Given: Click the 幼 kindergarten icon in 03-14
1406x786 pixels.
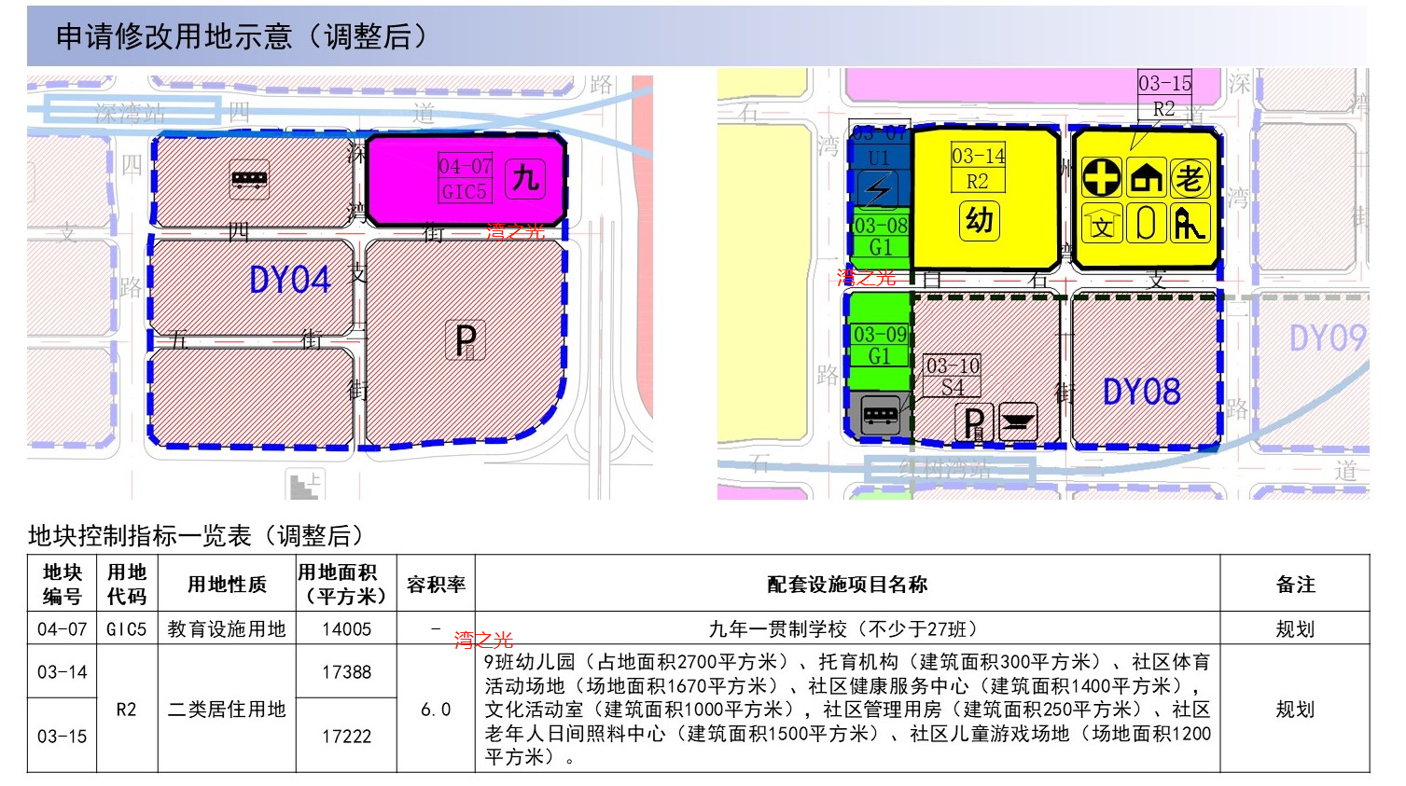Looking at the screenshot, I should tap(979, 221).
